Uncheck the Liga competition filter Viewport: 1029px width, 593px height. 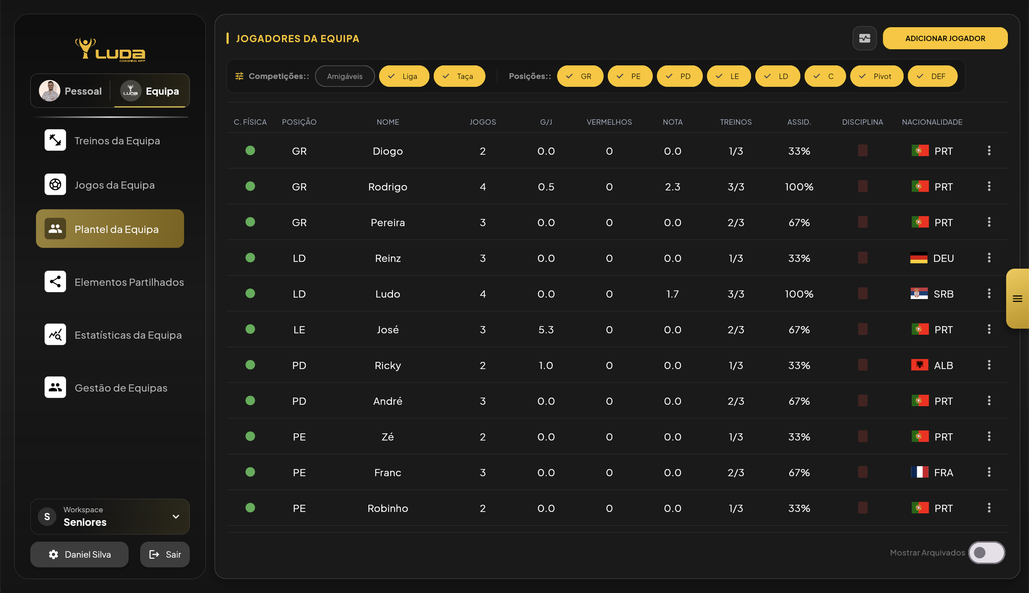coord(404,76)
